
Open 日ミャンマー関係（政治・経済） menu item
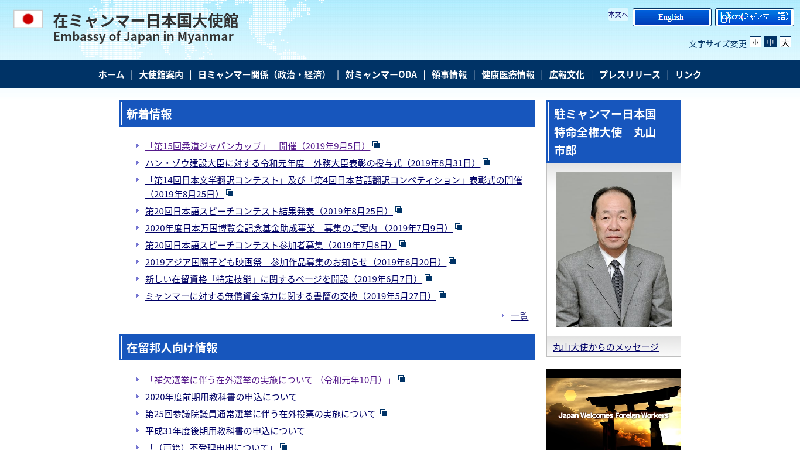264,74
